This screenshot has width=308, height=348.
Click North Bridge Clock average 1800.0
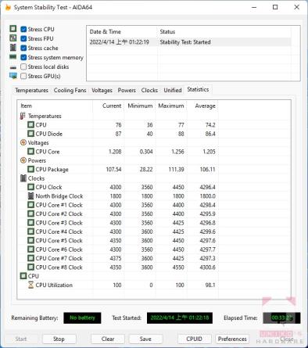(x=207, y=196)
